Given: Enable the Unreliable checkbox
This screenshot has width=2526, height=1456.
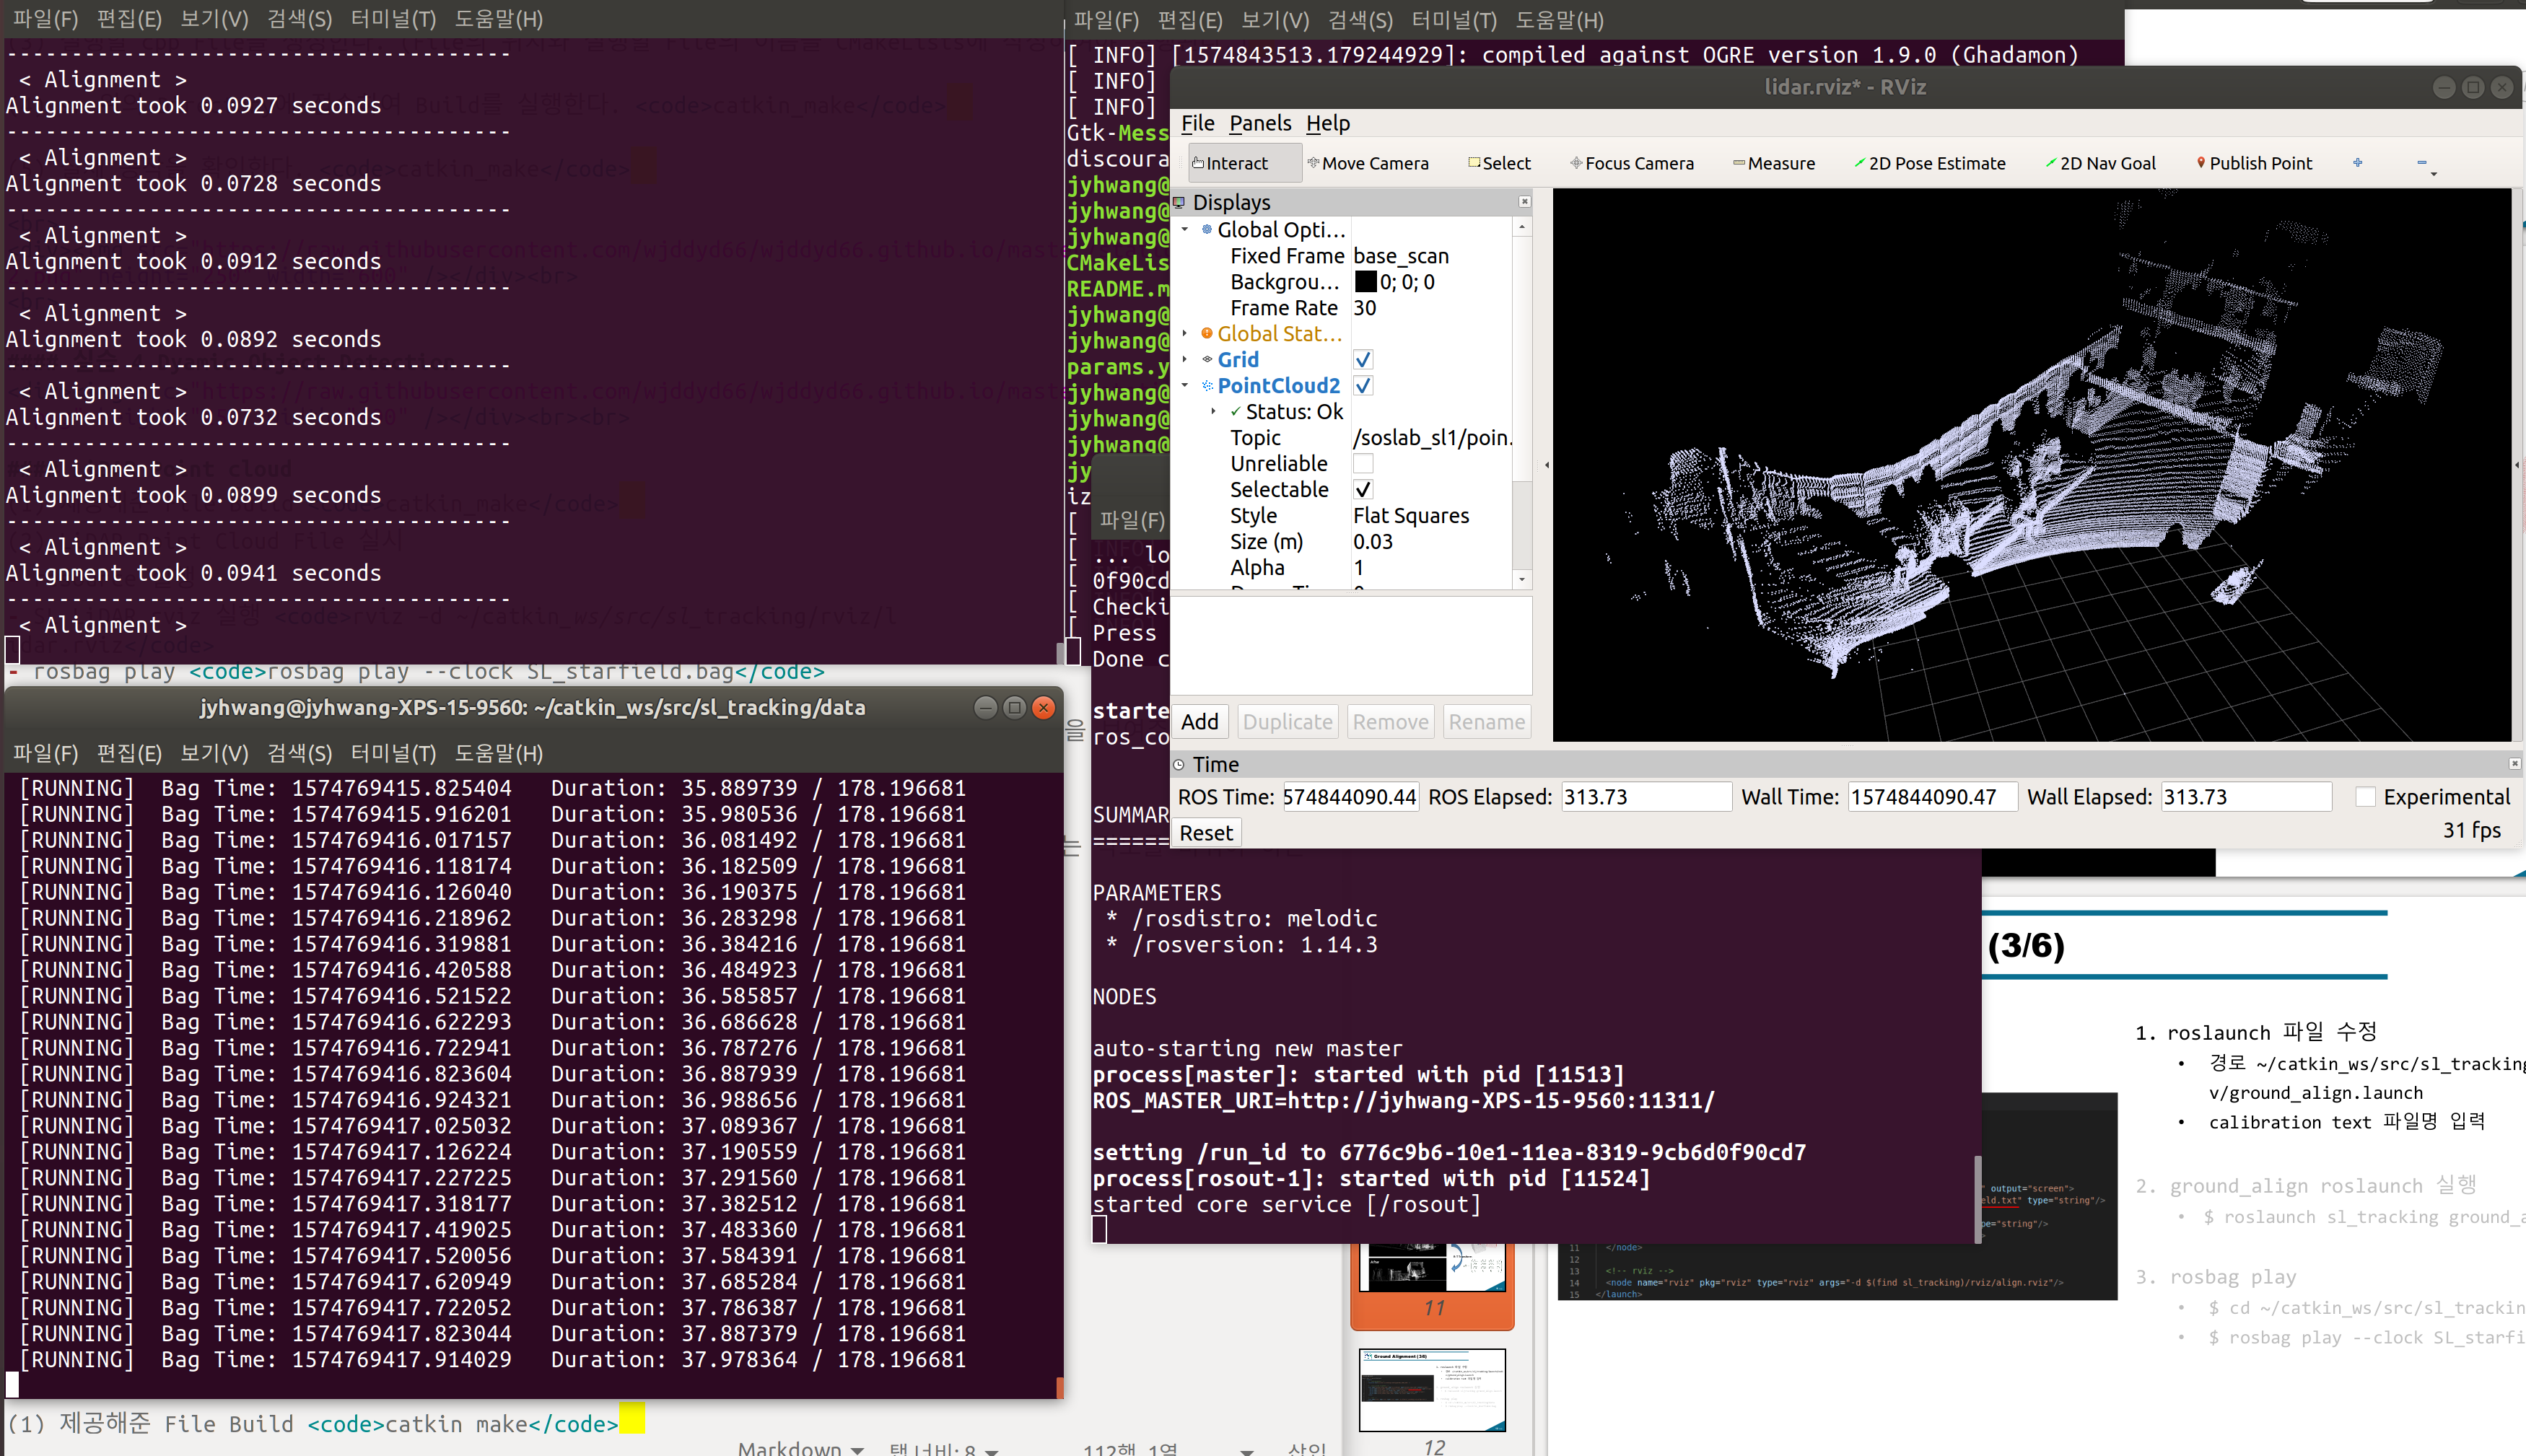Looking at the screenshot, I should (x=1362, y=464).
